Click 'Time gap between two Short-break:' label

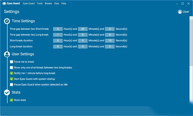(30, 29)
